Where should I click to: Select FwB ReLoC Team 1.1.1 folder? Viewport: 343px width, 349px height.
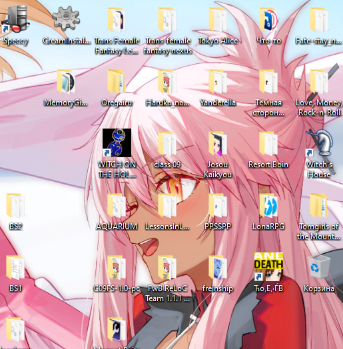tap(167, 268)
